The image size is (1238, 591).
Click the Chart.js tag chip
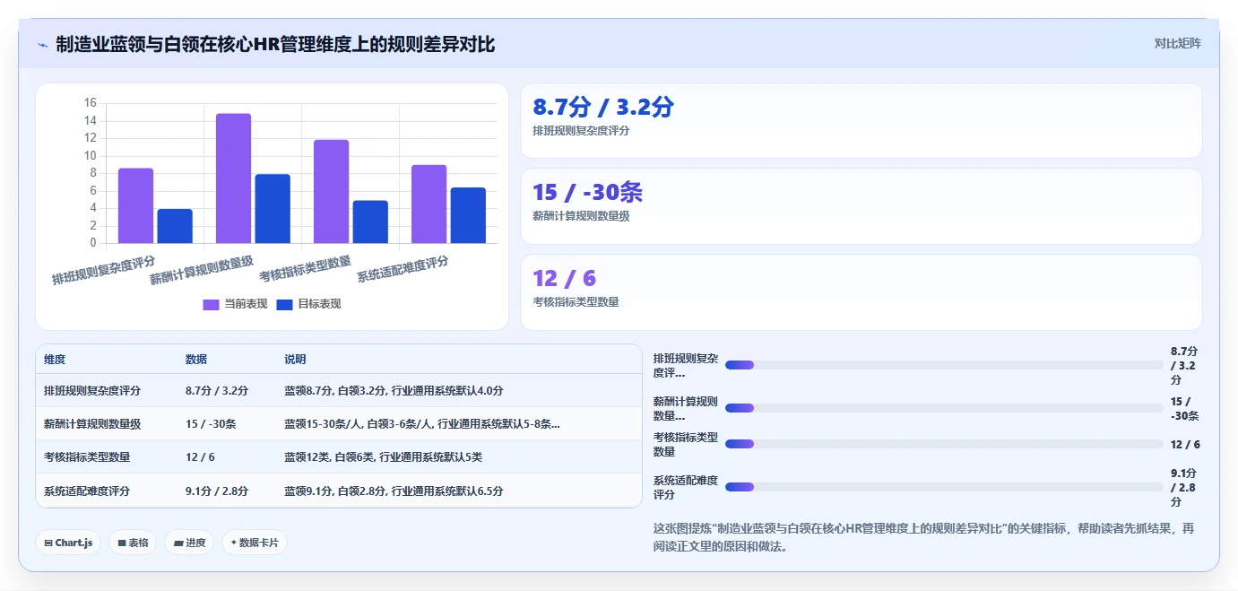pos(68,543)
